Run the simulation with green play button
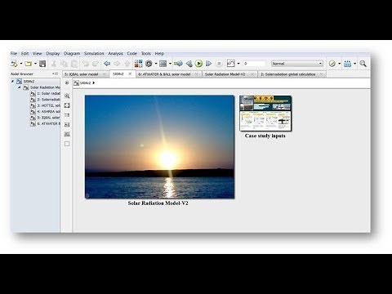The image size is (392, 294). (x=198, y=64)
